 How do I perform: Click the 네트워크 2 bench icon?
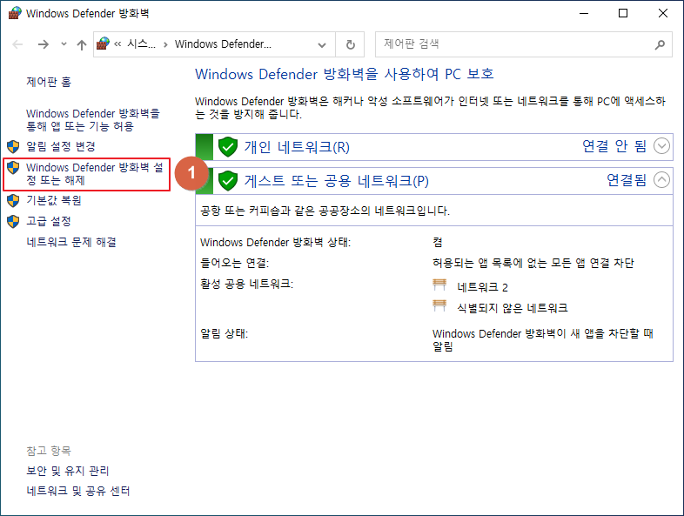coord(439,285)
